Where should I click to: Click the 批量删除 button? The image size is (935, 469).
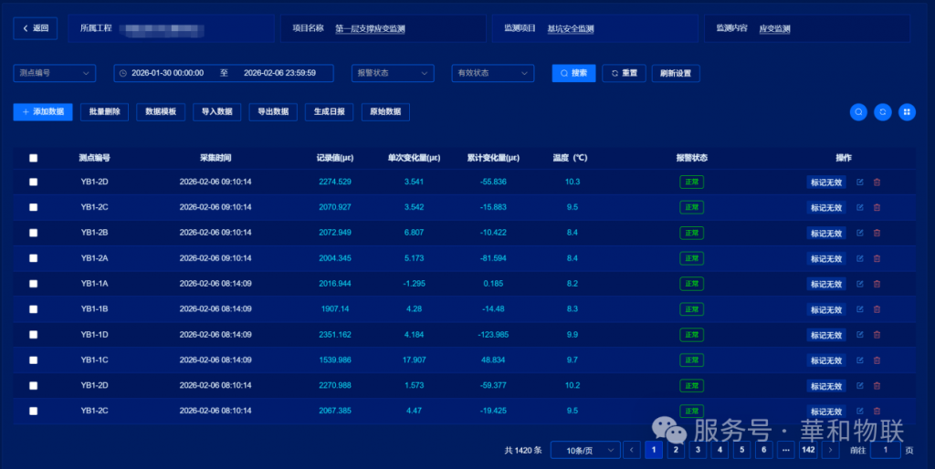pyautogui.click(x=104, y=112)
